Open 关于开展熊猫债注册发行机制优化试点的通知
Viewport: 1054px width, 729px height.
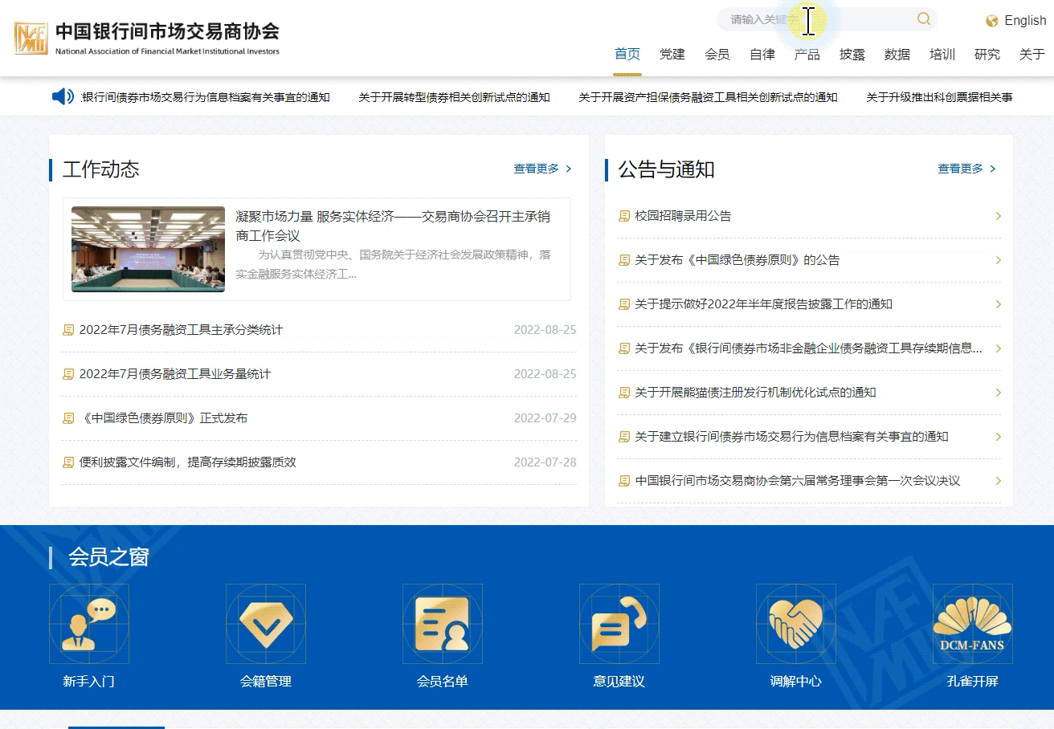pos(755,393)
